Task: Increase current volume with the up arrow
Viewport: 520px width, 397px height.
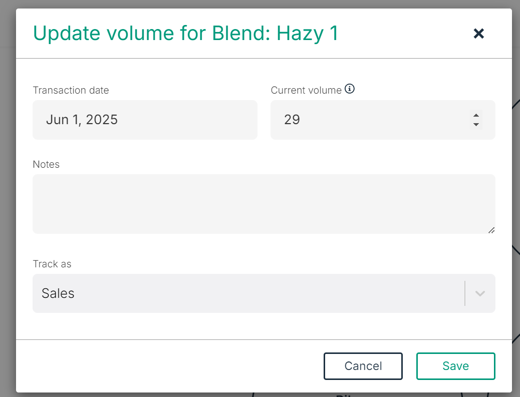Action: 476,115
